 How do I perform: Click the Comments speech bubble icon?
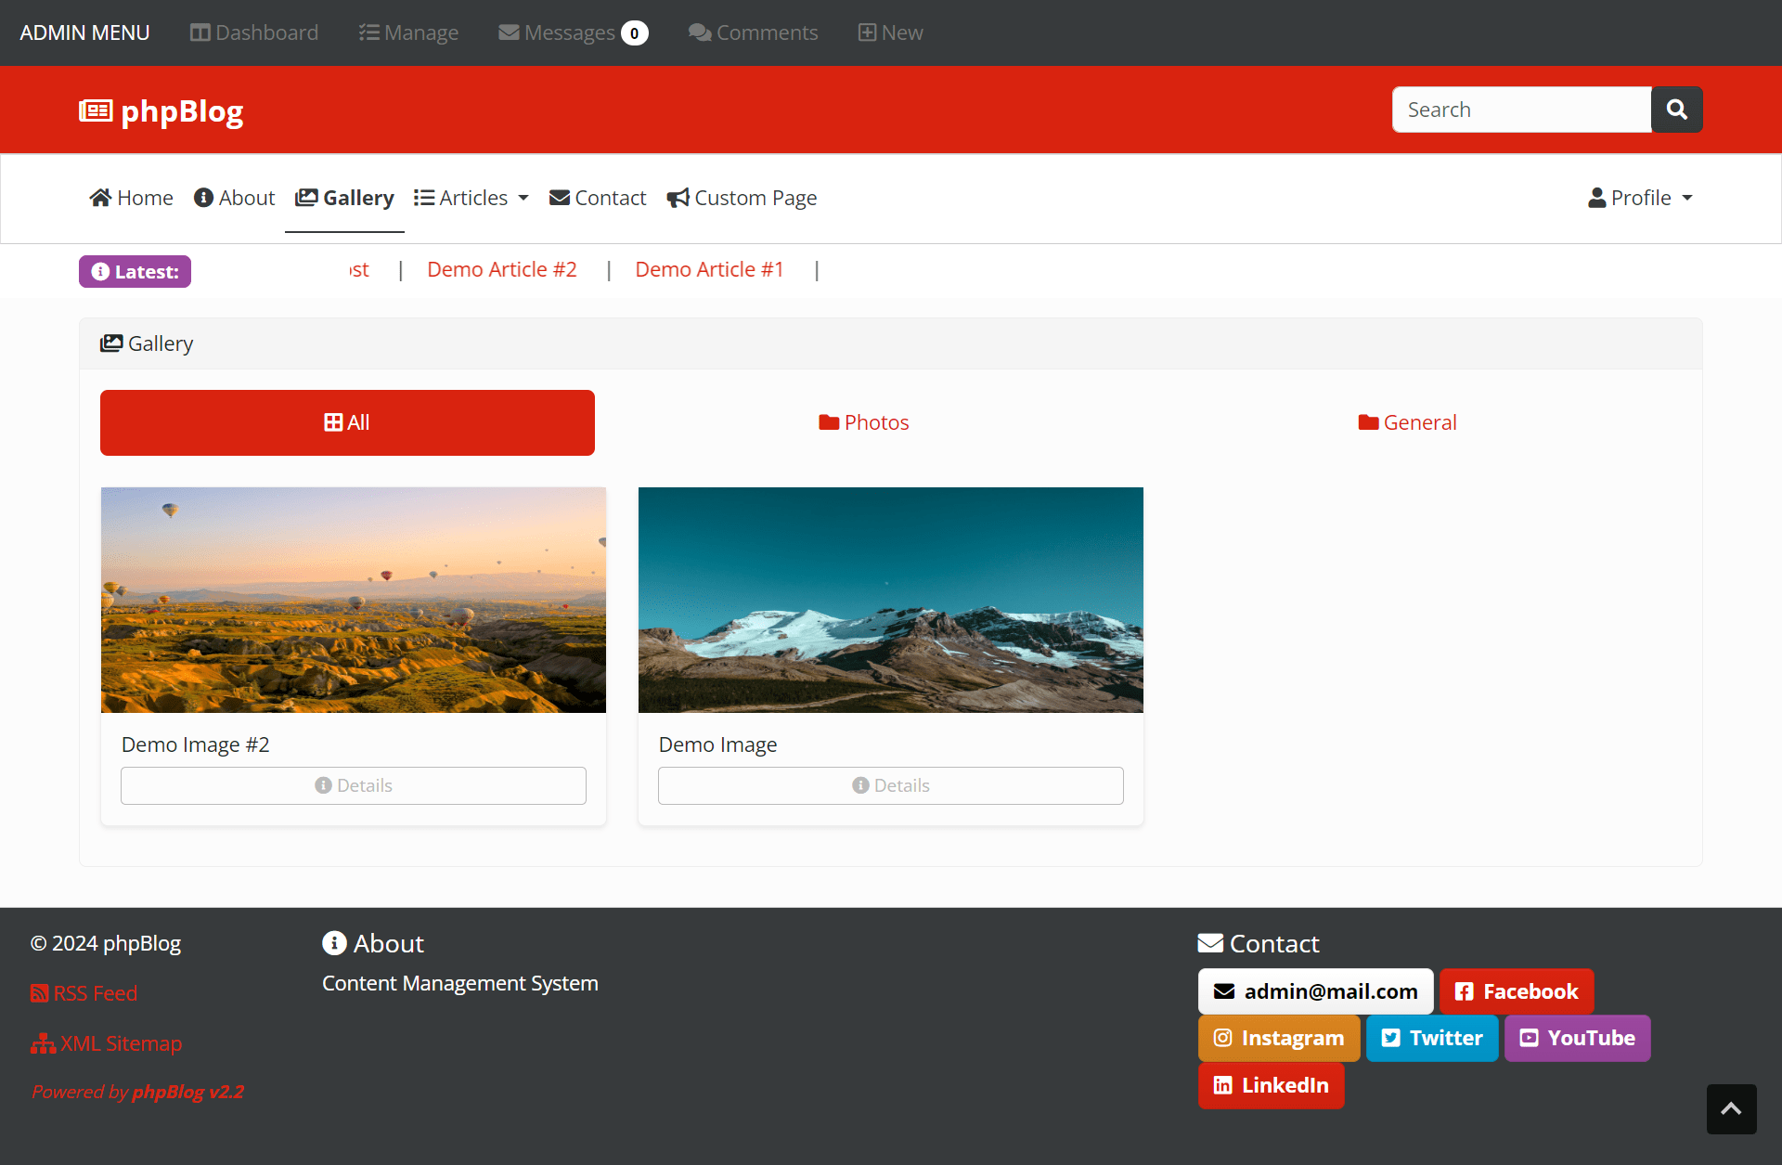(x=699, y=32)
